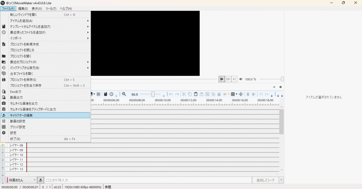Open the 四国めたん character dropdown
Screen dimensions: 362x189
[x=21, y=180]
